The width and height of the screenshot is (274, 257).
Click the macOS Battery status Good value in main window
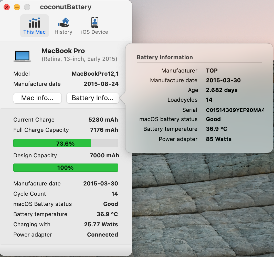click(111, 204)
